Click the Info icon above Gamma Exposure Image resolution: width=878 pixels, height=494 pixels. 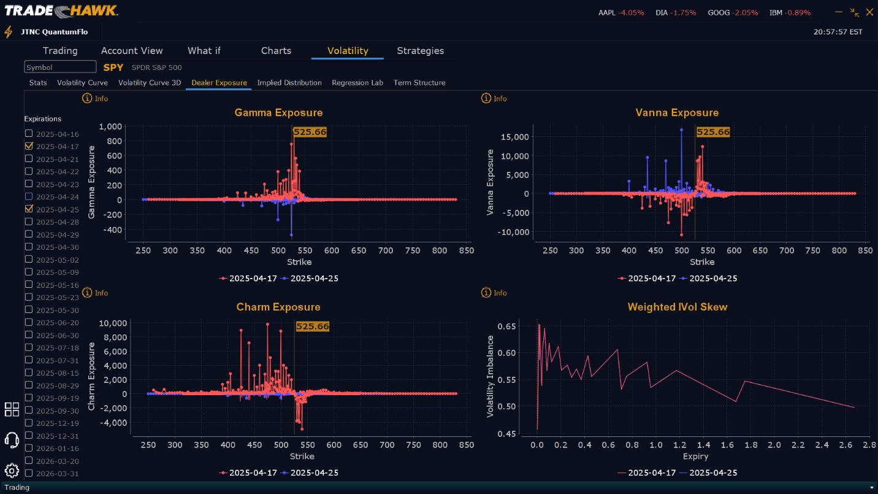[87, 98]
